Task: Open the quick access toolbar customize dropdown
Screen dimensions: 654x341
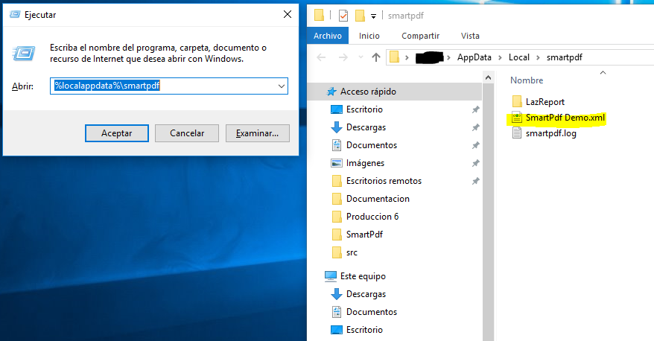Action: click(x=373, y=16)
